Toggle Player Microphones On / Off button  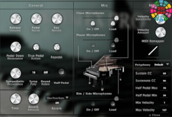93,45
